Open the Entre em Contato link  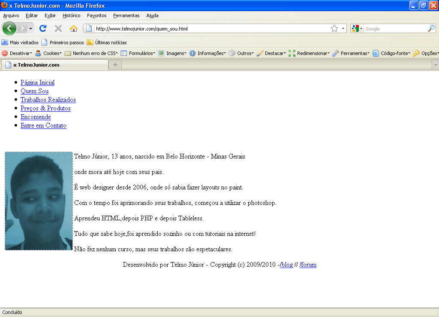click(x=43, y=125)
